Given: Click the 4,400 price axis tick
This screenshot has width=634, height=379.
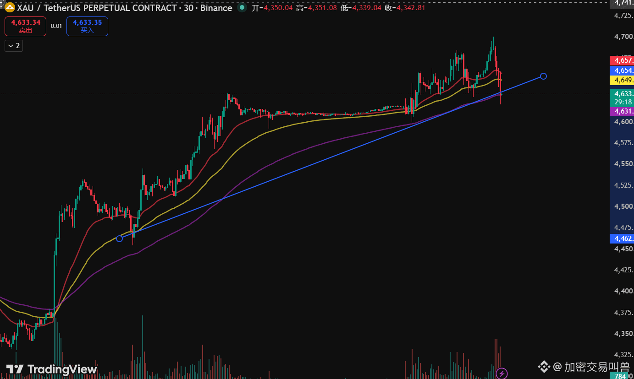Looking at the screenshot, I should [624, 291].
